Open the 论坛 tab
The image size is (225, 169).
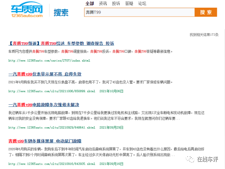tap(142, 3)
